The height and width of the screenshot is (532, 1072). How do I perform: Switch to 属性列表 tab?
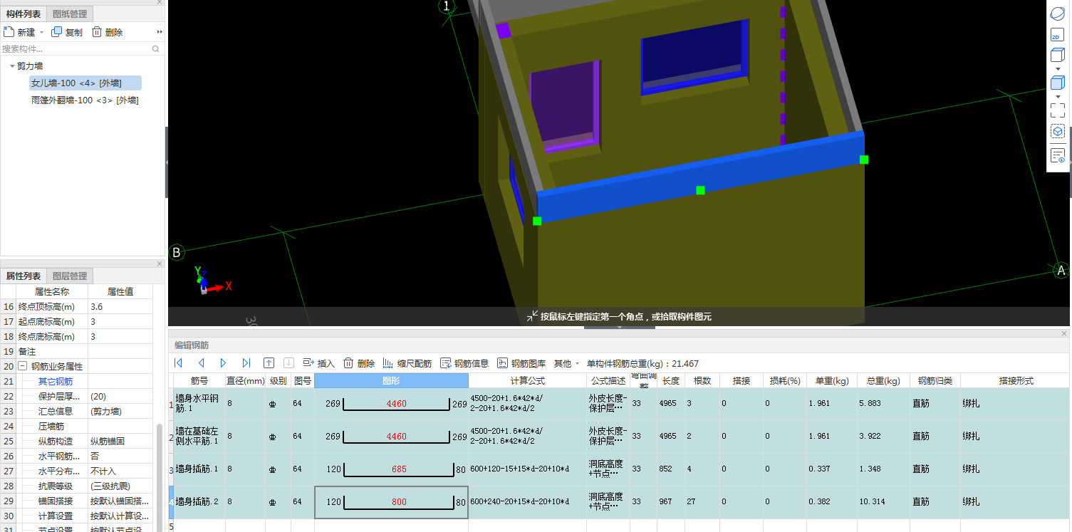pos(24,276)
